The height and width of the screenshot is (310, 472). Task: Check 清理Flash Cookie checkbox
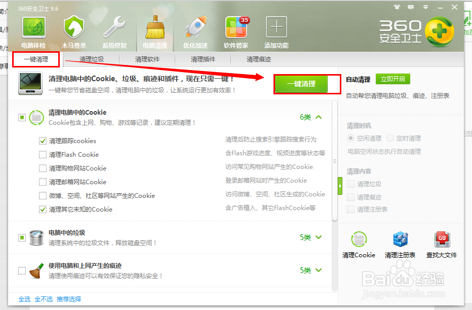[x=43, y=154]
